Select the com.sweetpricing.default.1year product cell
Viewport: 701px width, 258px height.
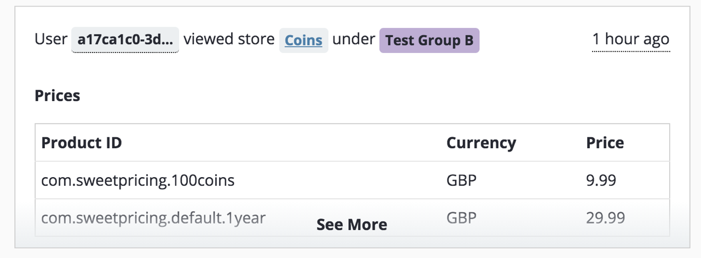tap(153, 218)
